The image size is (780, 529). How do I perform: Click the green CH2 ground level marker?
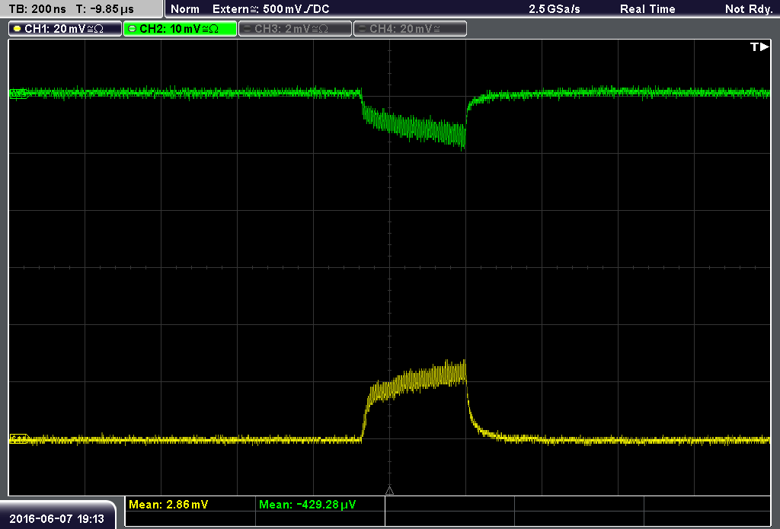click(x=19, y=94)
